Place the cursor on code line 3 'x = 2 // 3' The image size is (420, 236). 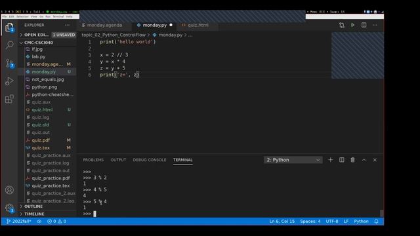point(114,55)
